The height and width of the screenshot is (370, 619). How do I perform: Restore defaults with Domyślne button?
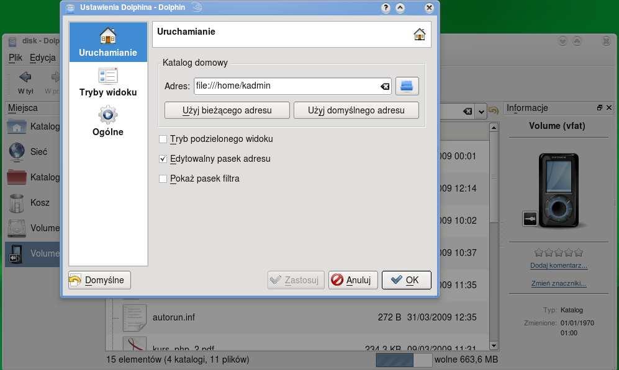tap(99, 280)
